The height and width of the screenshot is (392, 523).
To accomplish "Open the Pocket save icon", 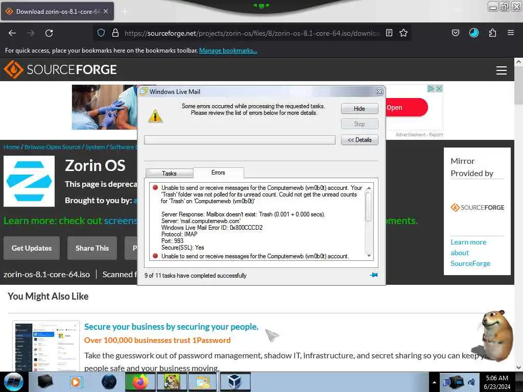I will point(455,33).
